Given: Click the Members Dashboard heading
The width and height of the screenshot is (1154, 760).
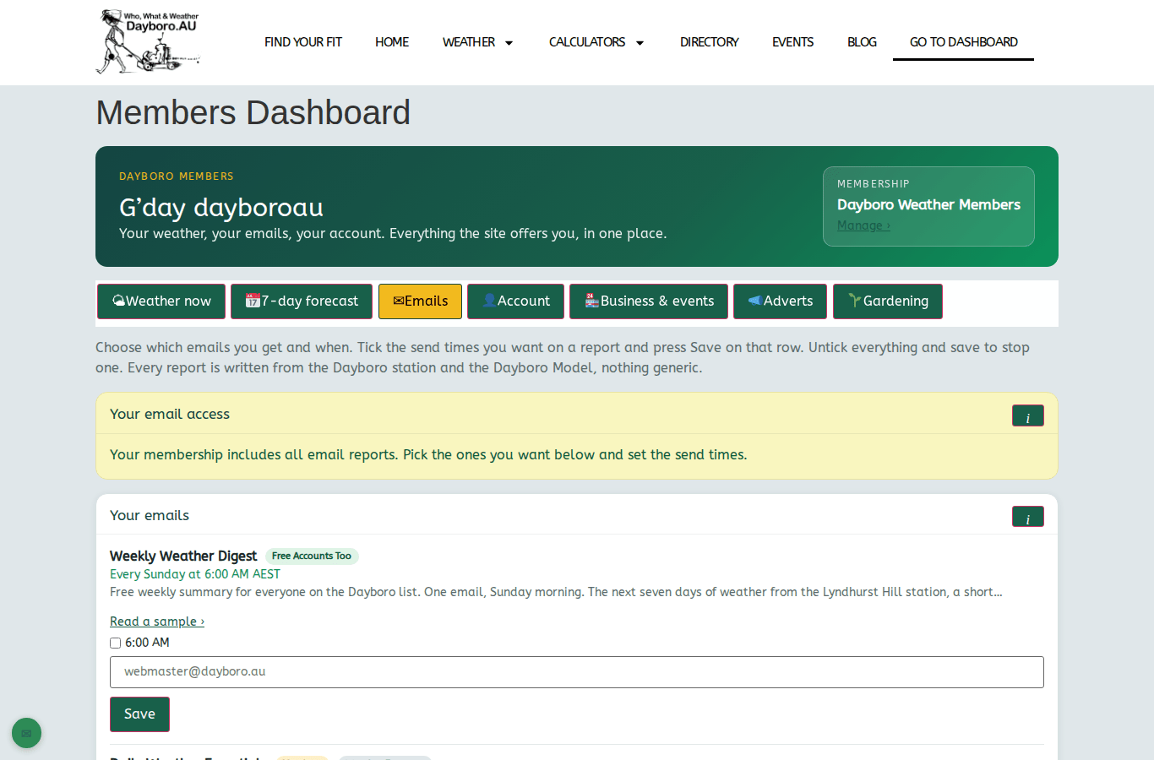Looking at the screenshot, I should 253,112.
